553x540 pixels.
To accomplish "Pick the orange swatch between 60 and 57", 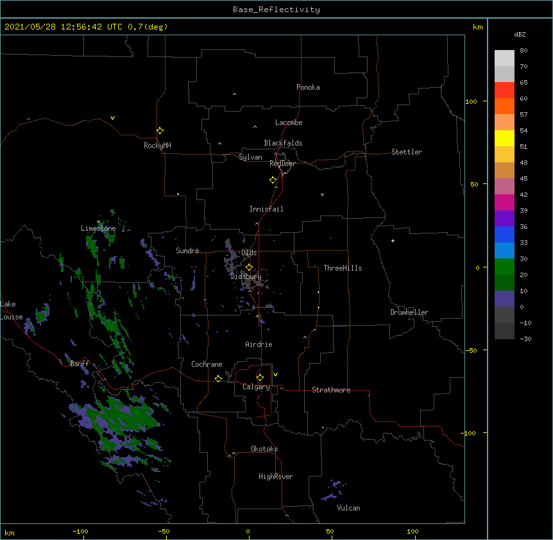I will tap(504, 106).
